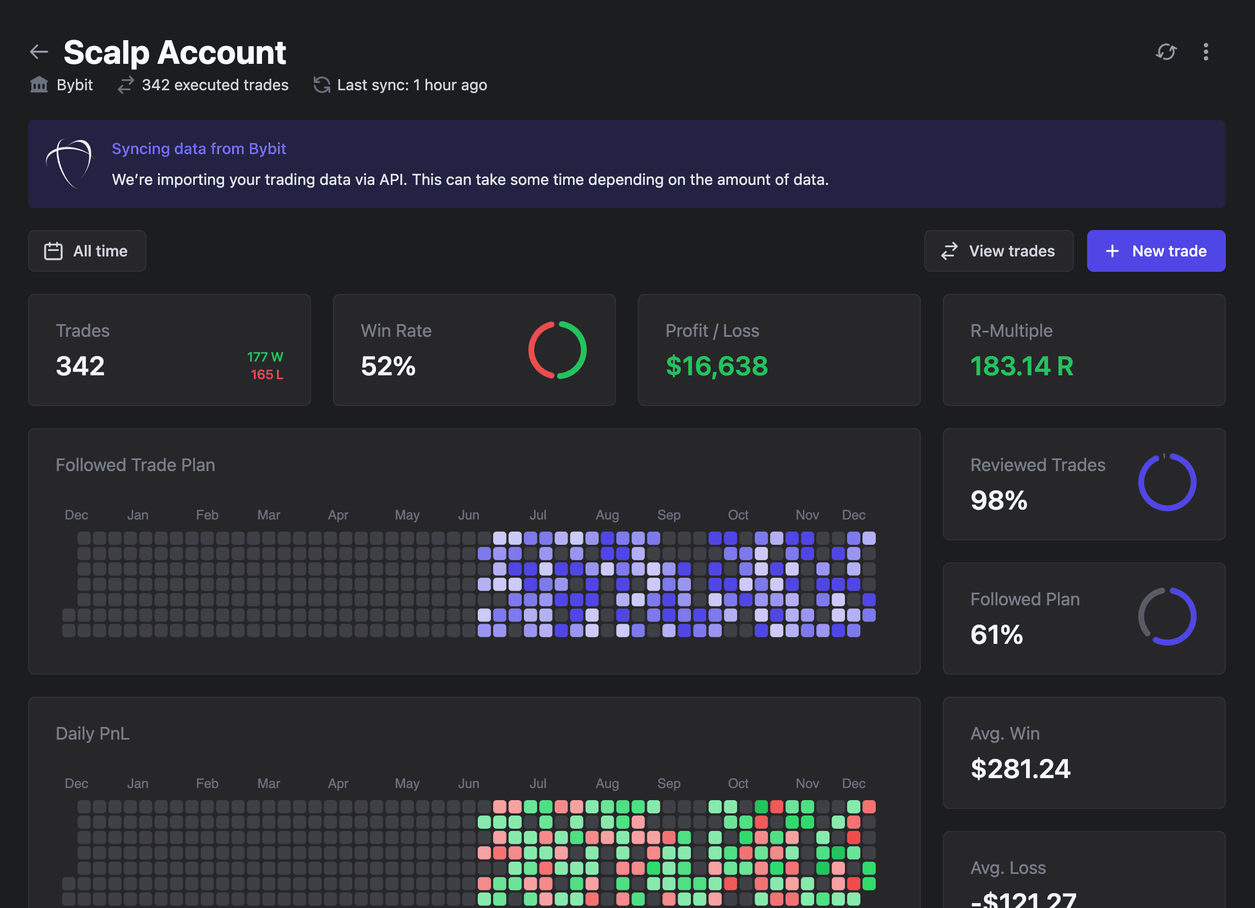Viewport: 1255px width, 908px height.
Task: Click the Win Rate donut chart
Action: coord(556,349)
